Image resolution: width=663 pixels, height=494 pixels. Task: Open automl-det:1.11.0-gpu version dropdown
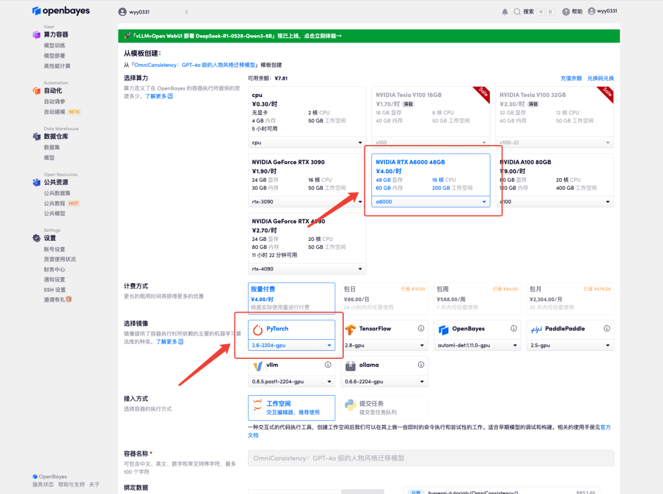point(478,345)
